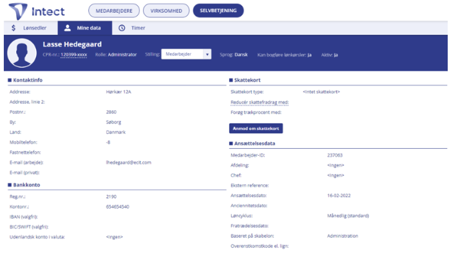Click the BIC/SWIFT (valgfri) label
449x255 pixels.
point(29,227)
